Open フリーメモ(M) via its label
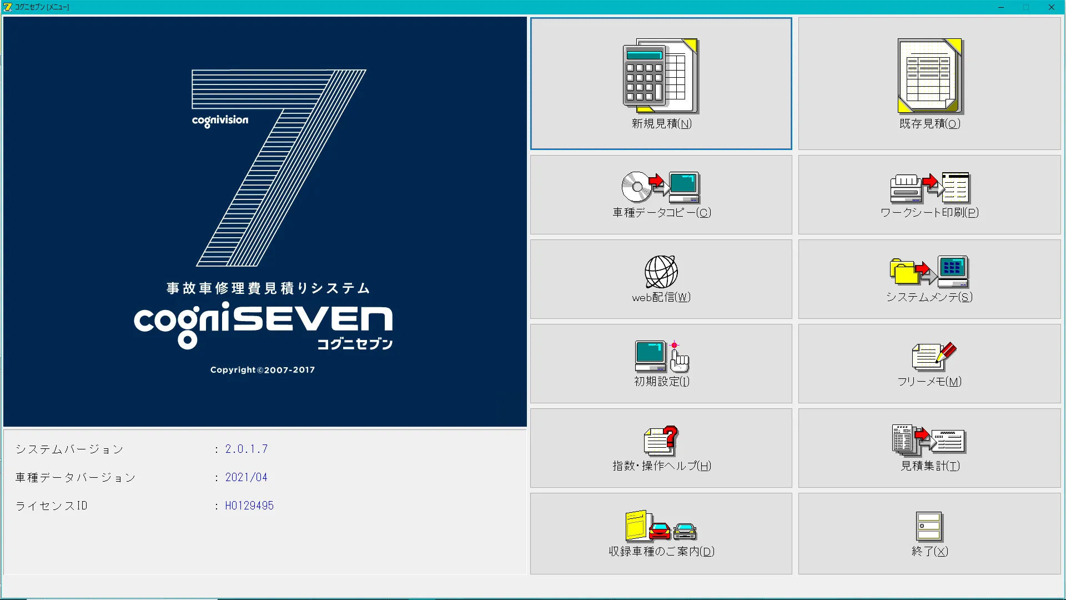 (x=929, y=382)
